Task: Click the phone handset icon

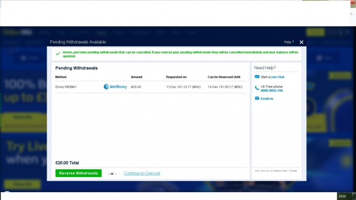Action: (257, 88)
